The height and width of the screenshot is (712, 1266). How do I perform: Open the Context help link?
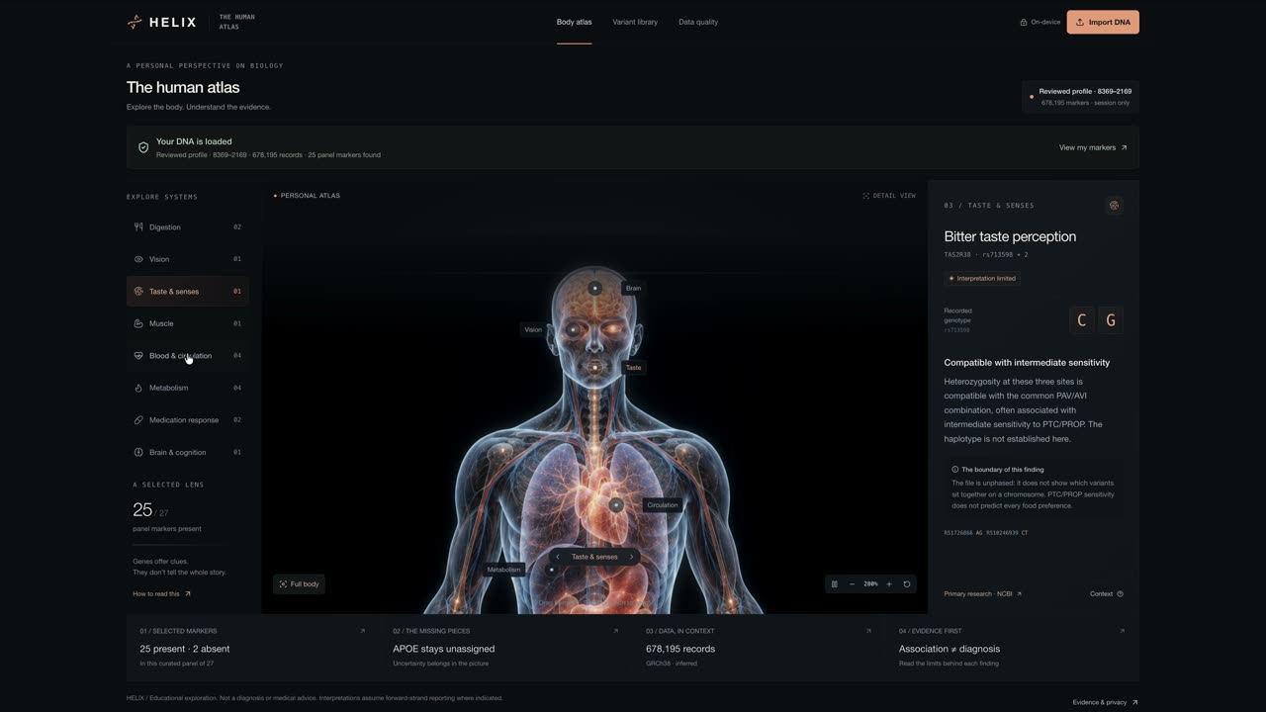pos(1107,594)
